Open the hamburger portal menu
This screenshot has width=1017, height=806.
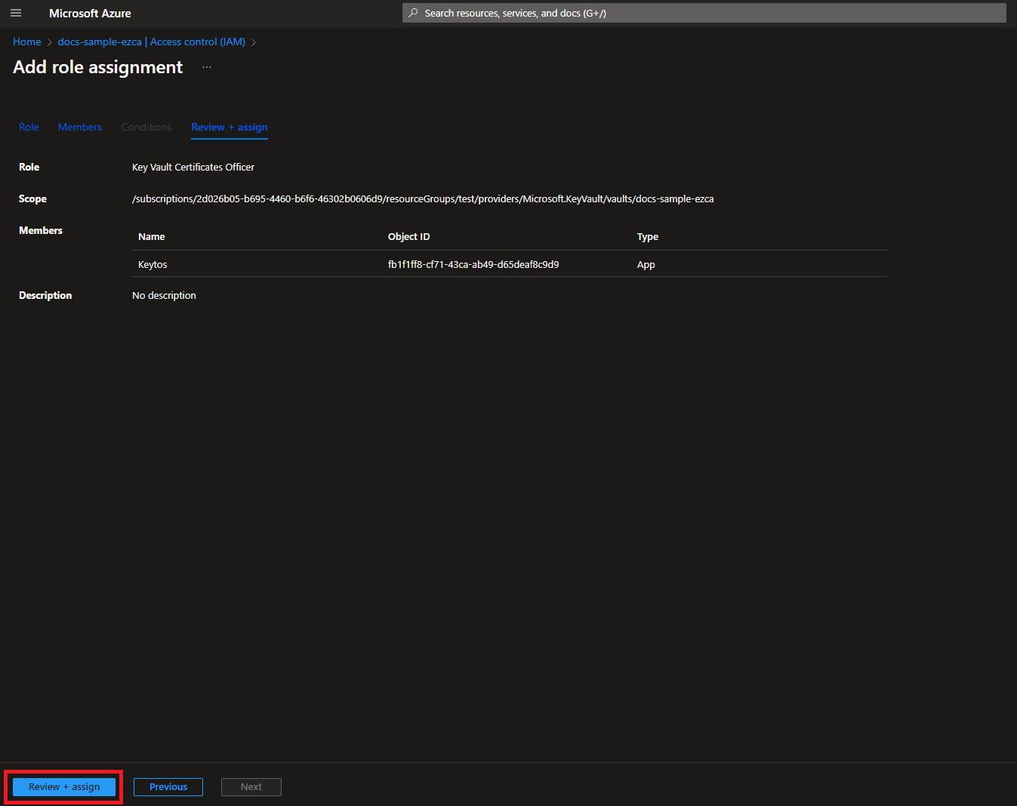[x=16, y=13]
